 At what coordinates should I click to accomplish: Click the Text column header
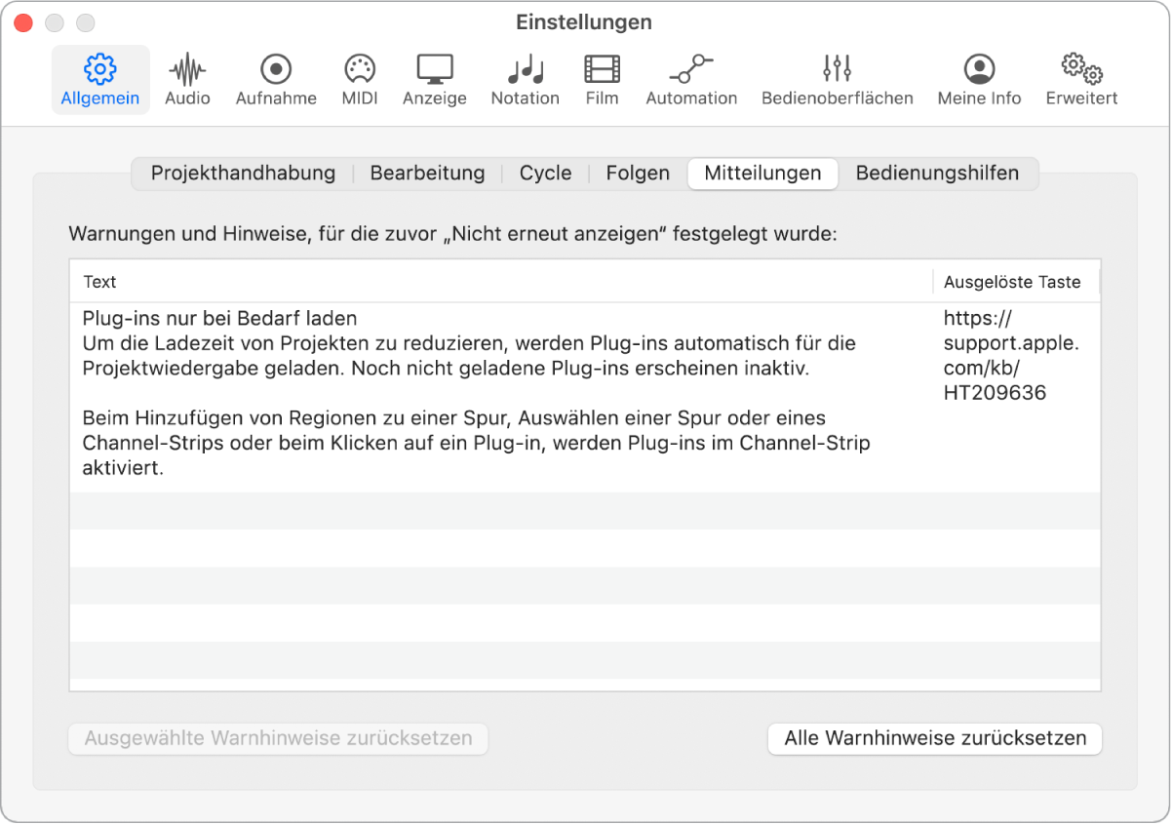point(501,282)
